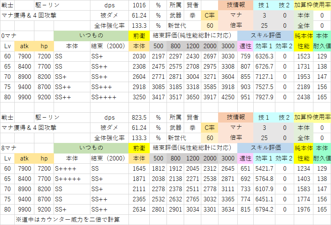The width and height of the screenshot is (331, 225).
Task: Select the 効率1 value 7927.9
Action: pyautogui.click(x=264, y=97)
